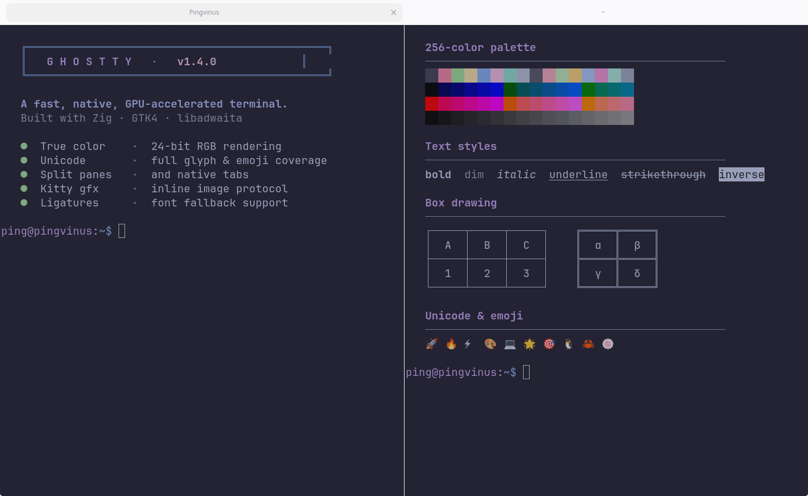Click the left pane prompt cursor
Image resolution: width=808 pixels, height=496 pixels.
[122, 231]
